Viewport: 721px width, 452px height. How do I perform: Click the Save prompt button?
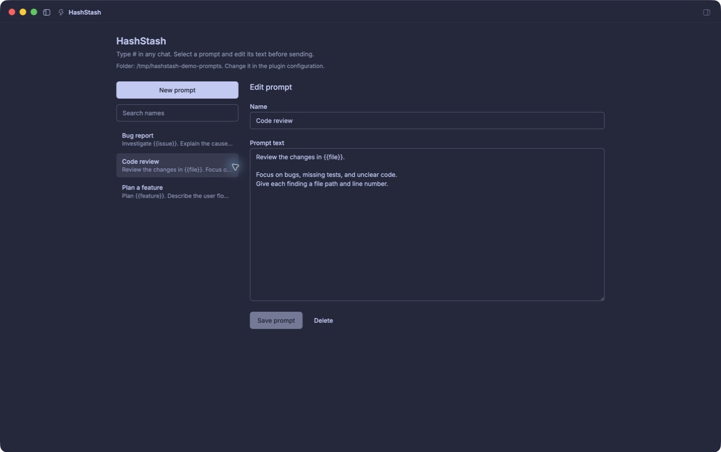pos(276,320)
